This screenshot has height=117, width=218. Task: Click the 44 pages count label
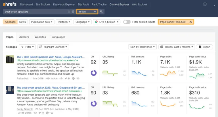11,47
